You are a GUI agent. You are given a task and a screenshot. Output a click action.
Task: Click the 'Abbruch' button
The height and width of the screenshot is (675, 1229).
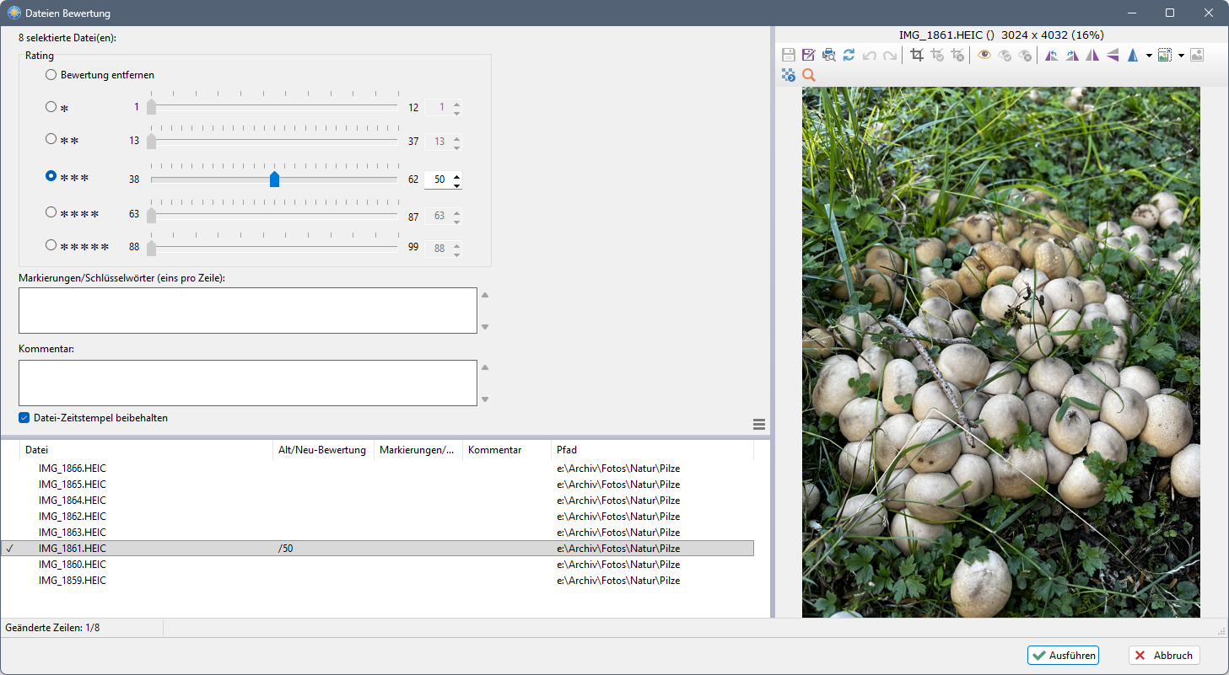1163,656
